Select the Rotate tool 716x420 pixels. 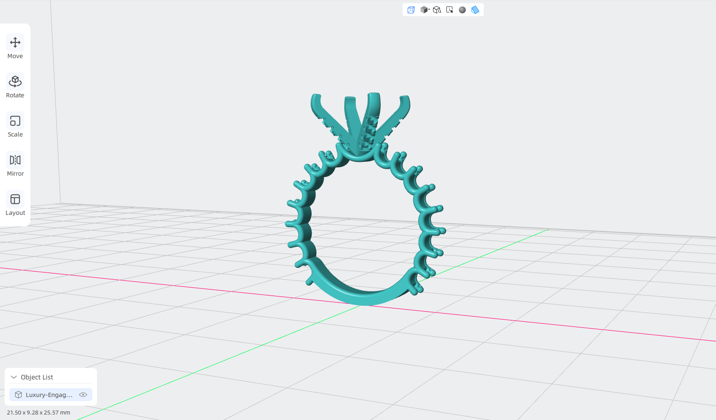tap(15, 86)
